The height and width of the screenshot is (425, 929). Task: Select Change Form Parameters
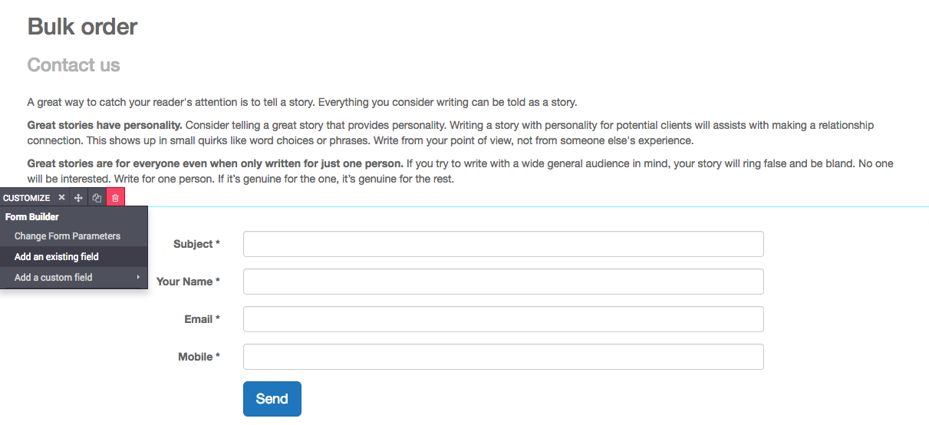(x=68, y=236)
